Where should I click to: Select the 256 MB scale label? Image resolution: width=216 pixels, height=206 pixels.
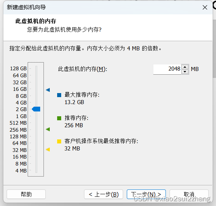click(18, 130)
